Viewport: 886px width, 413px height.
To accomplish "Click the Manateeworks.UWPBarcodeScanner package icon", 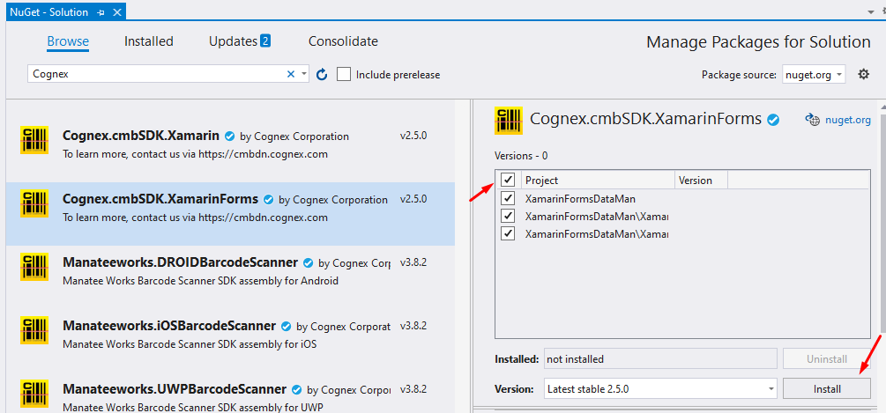I will 34,395.
